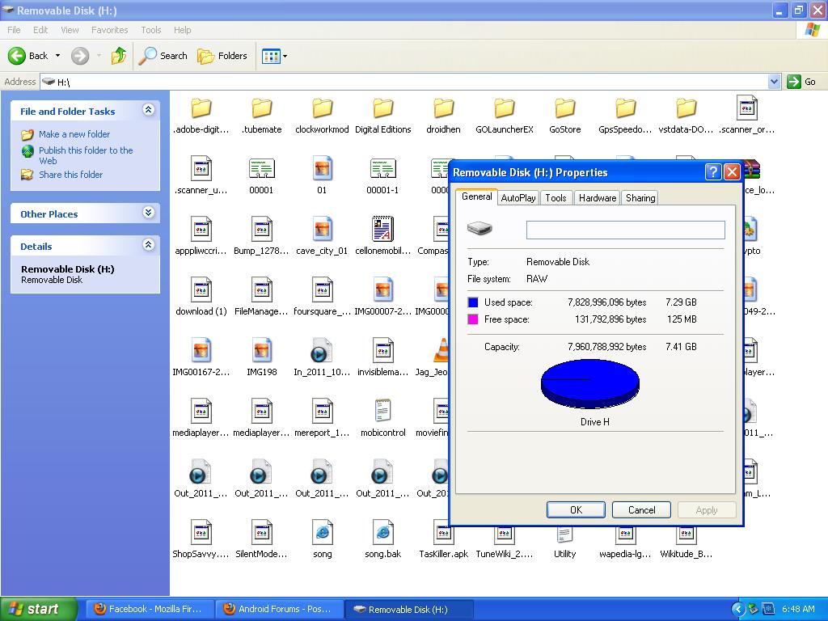
Task: Open the Favorites menu
Action: 109,30
